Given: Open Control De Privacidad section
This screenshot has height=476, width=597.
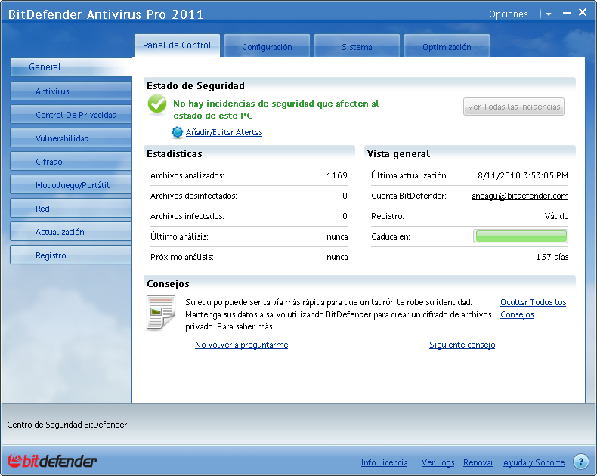Looking at the screenshot, I should [x=71, y=115].
